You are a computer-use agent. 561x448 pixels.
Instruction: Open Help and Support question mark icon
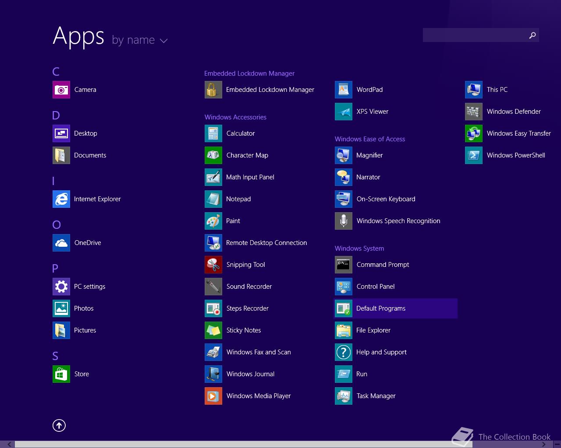[344, 352]
